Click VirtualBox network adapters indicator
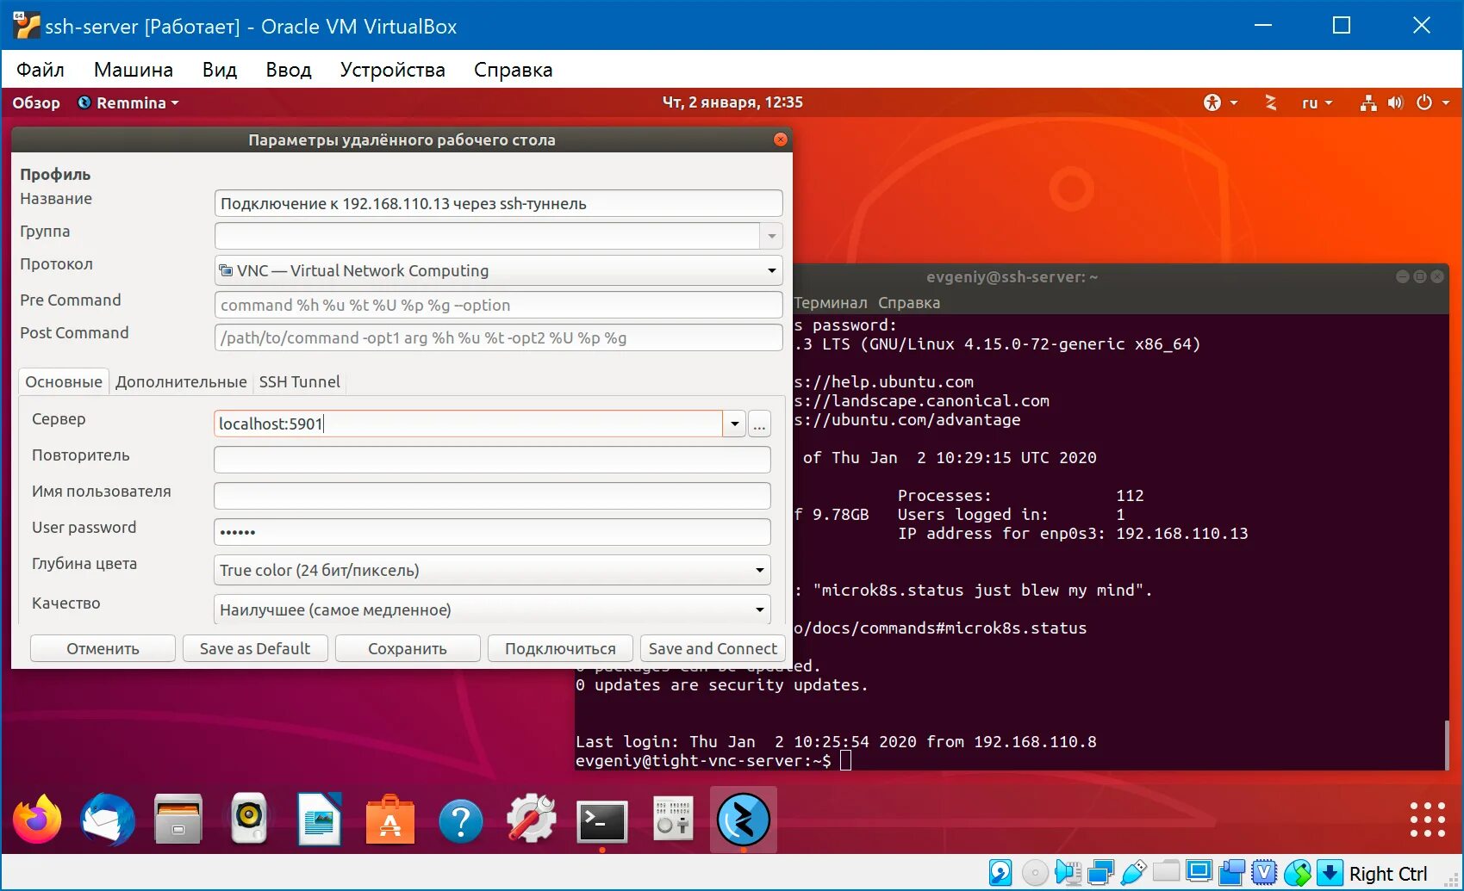This screenshot has height=891, width=1464. point(1100,873)
